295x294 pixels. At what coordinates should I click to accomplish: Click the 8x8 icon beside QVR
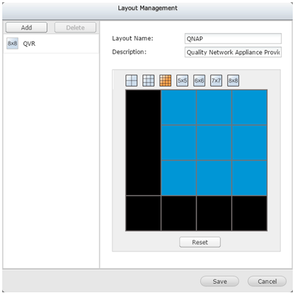pos(12,43)
